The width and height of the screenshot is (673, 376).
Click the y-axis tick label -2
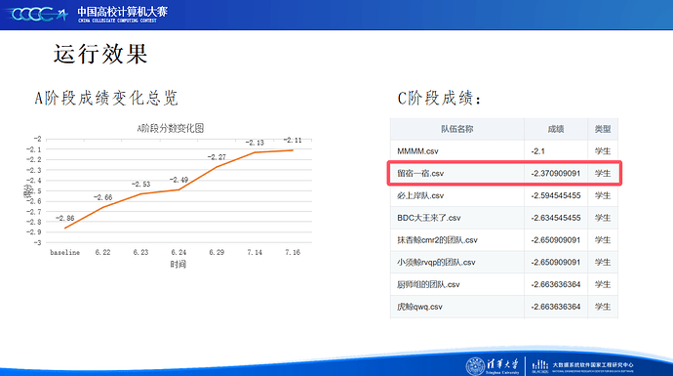(38, 139)
